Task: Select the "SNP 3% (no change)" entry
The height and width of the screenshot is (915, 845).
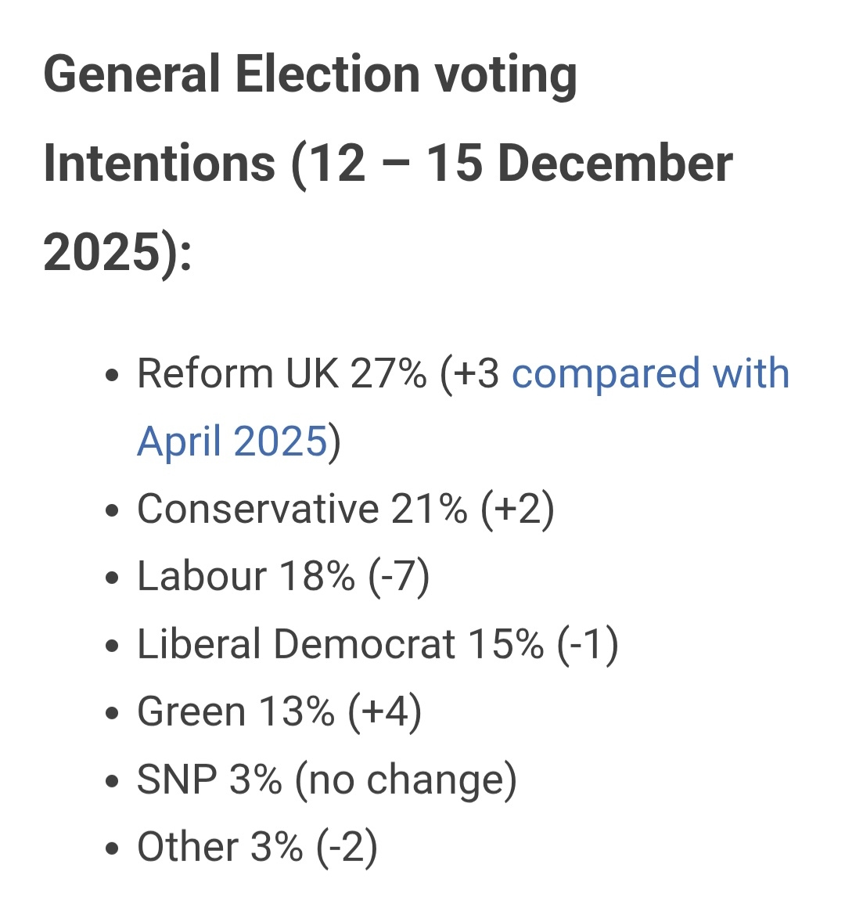Action: (x=326, y=780)
